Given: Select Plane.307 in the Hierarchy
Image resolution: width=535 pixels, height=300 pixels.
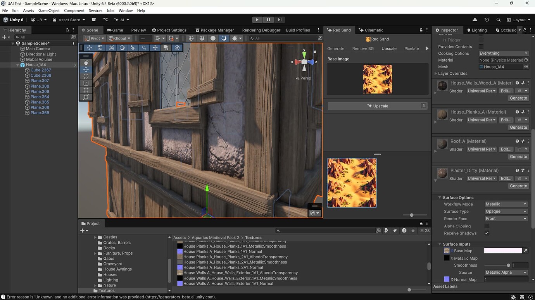Looking at the screenshot, I should (x=39, y=81).
